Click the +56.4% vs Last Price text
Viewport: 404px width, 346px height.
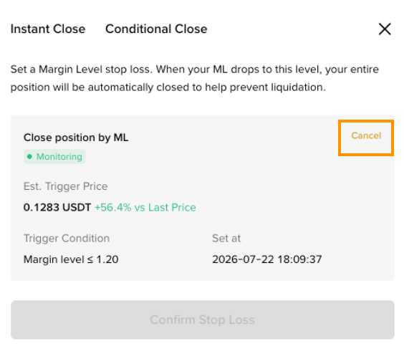pyautogui.click(x=145, y=208)
